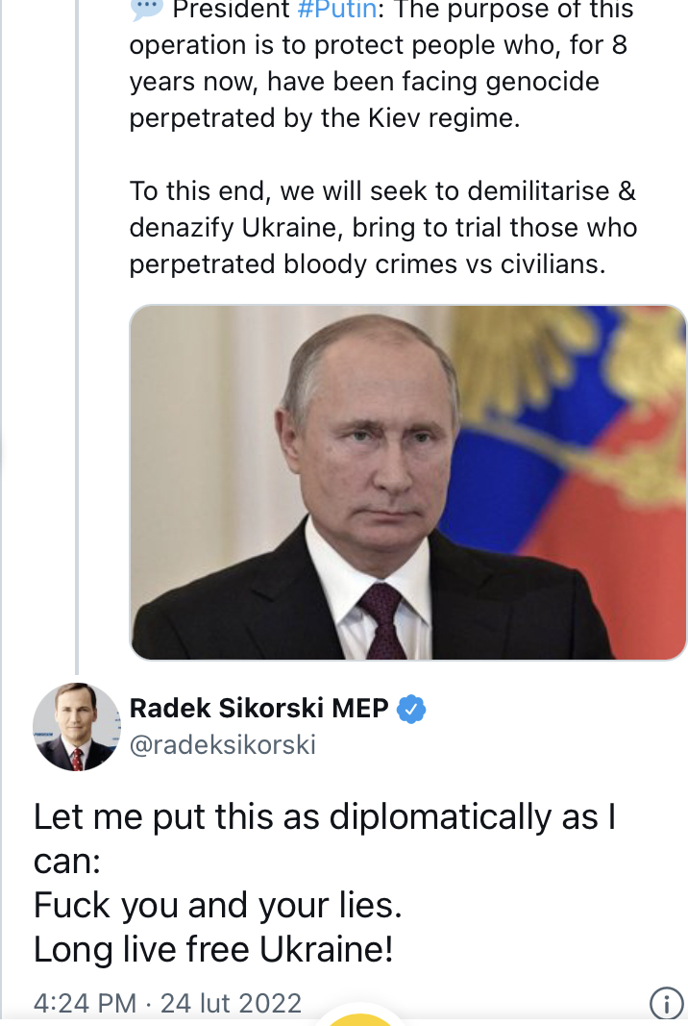Click the word 'can:' in the tweet

pos(67,862)
